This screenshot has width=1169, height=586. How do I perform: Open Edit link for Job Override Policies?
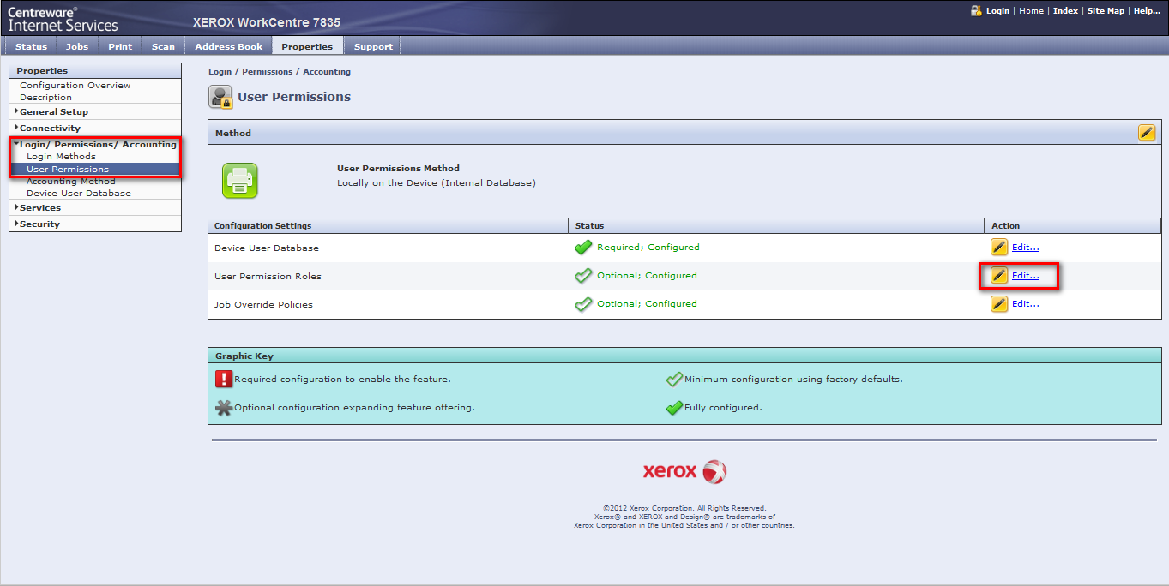pyautogui.click(x=1025, y=304)
